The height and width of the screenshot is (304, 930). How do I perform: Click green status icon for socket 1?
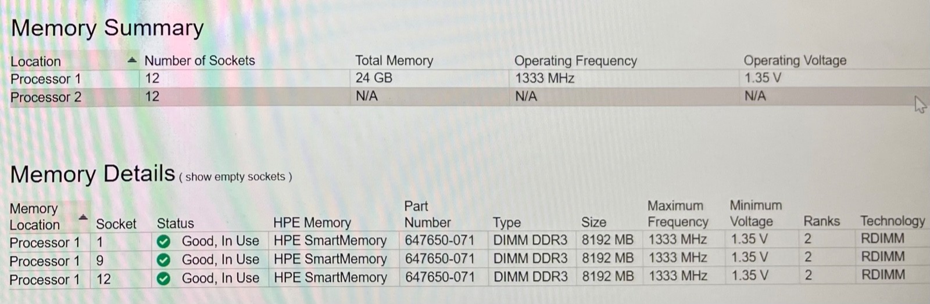tap(164, 241)
